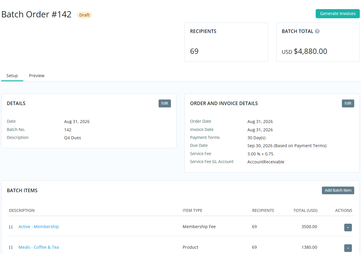Click the Order Date value Aug 31, 2026
This screenshot has height=254, width=361.
click(x=260, y=122)
